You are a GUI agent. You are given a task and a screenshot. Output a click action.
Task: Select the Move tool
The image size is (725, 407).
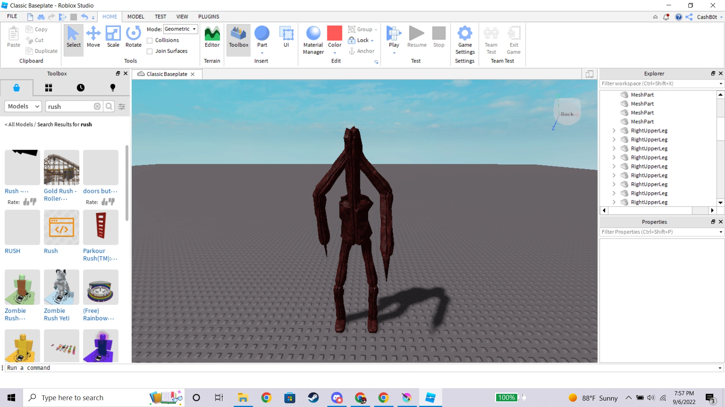[x=93, y=38]
